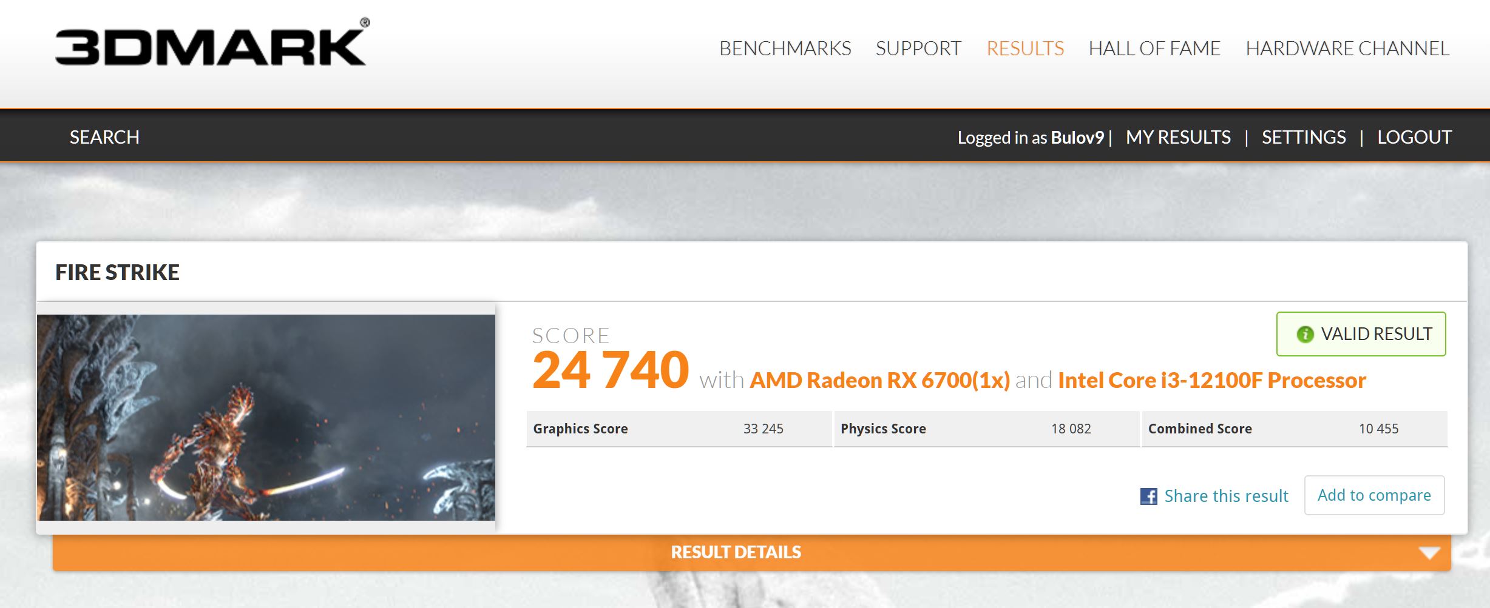Click the graphics score value 33 245
Image resolution: width=1490 pixels, height=608 pixels.
pos(763,429)
